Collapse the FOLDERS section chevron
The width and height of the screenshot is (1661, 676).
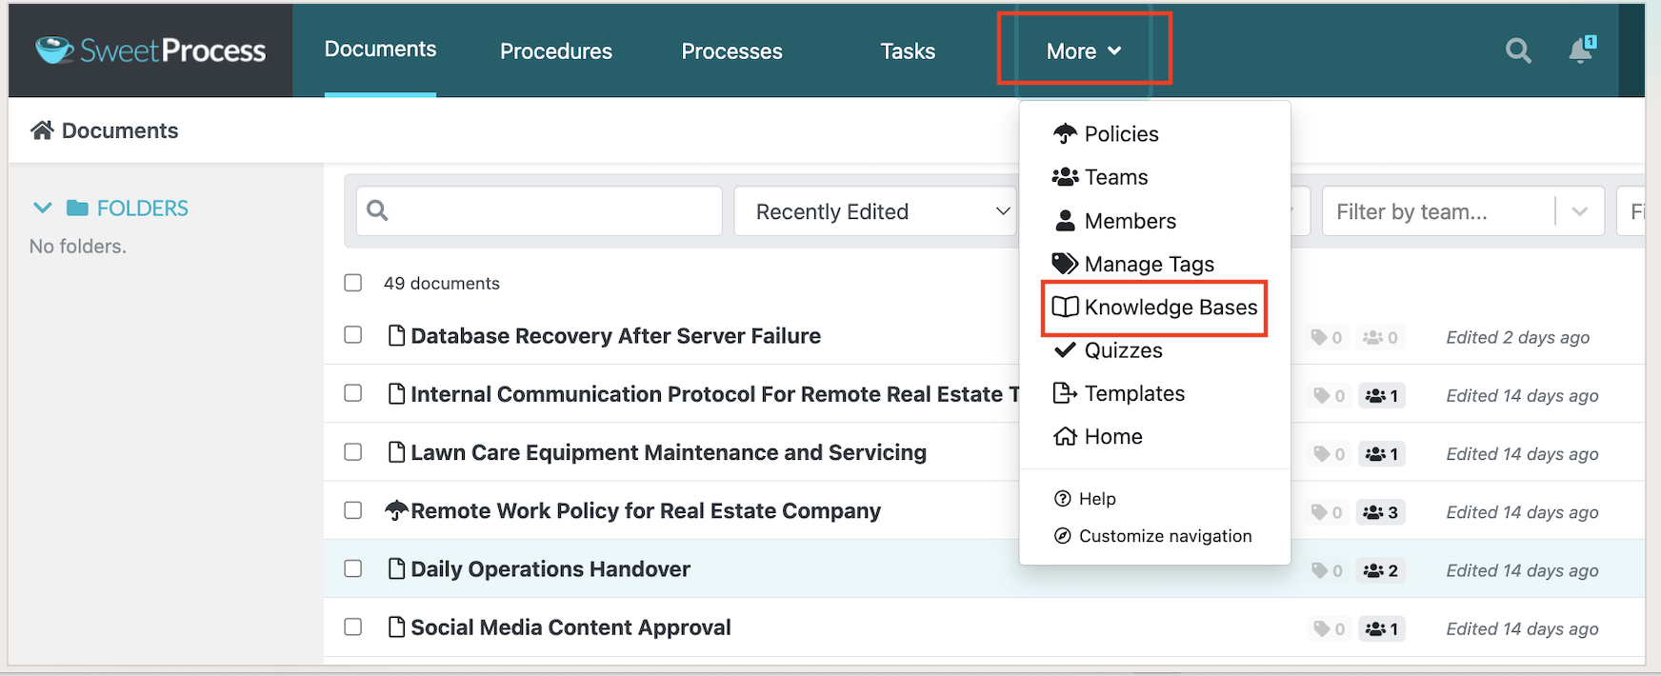coord(43,208)
